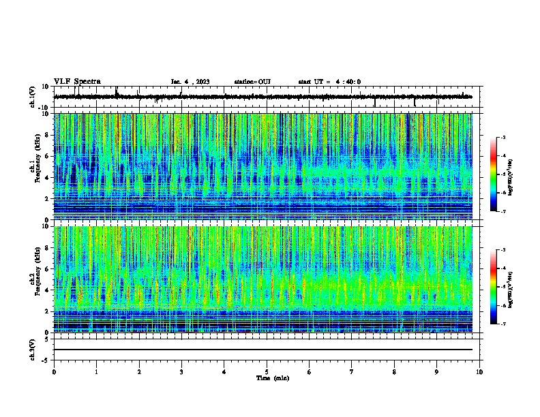Click the time axis tick label "0"
The width and height of the screenshot is (540, 417).
pyautogui.click(x=54, y=372)
